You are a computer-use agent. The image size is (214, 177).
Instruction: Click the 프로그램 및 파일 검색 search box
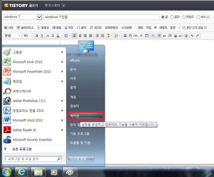[x=33, y=159]
